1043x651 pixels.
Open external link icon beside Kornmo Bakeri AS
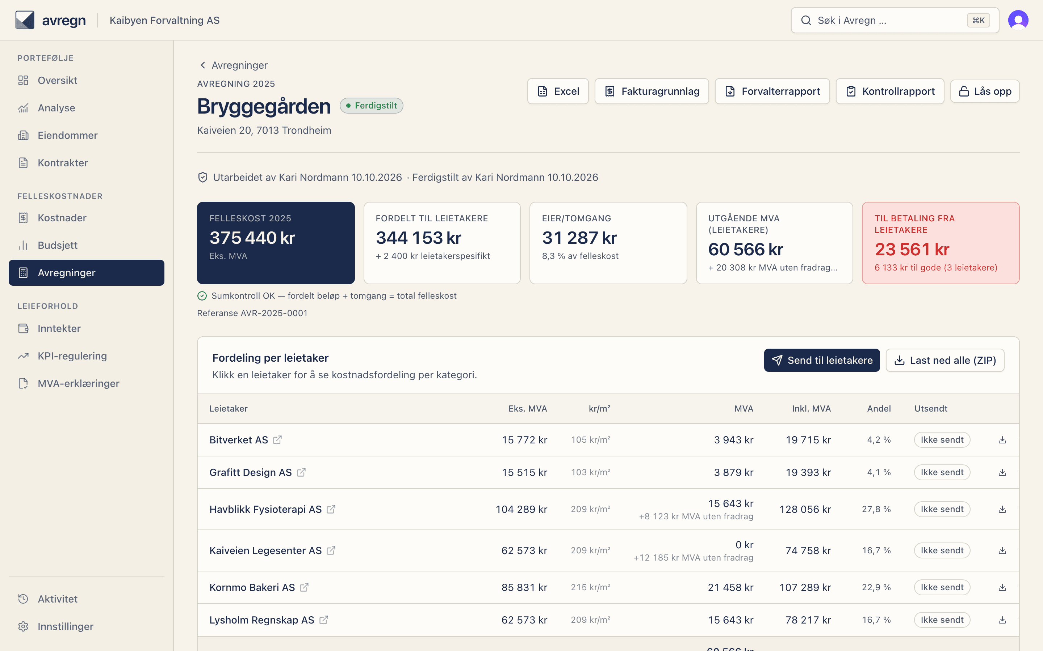pos(304,587)
